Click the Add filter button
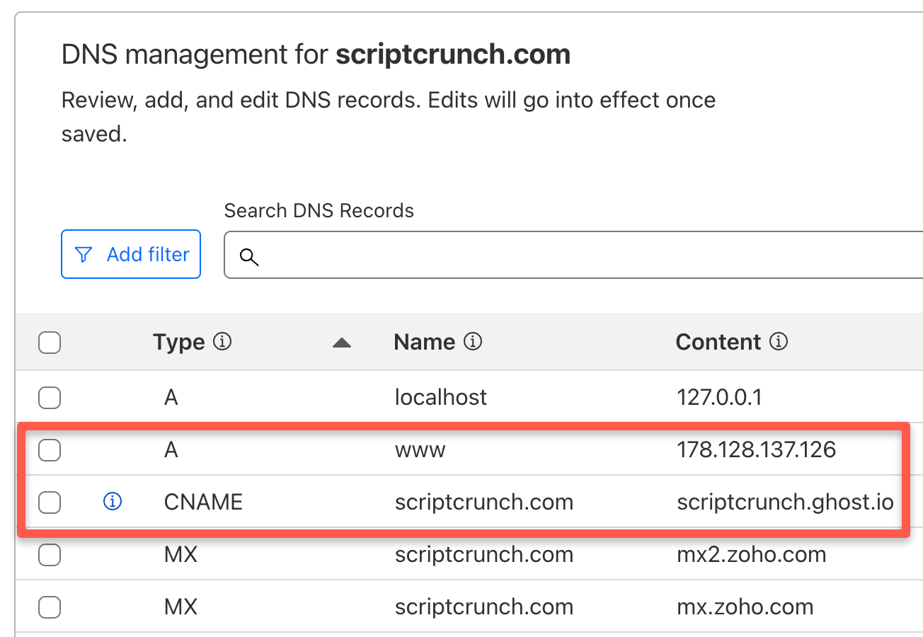Viewport: 923px width, 637px height. coord(131,254)
